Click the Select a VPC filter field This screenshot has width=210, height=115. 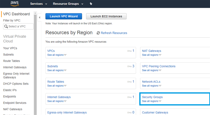pyautogui.click(x=20, y=27)
